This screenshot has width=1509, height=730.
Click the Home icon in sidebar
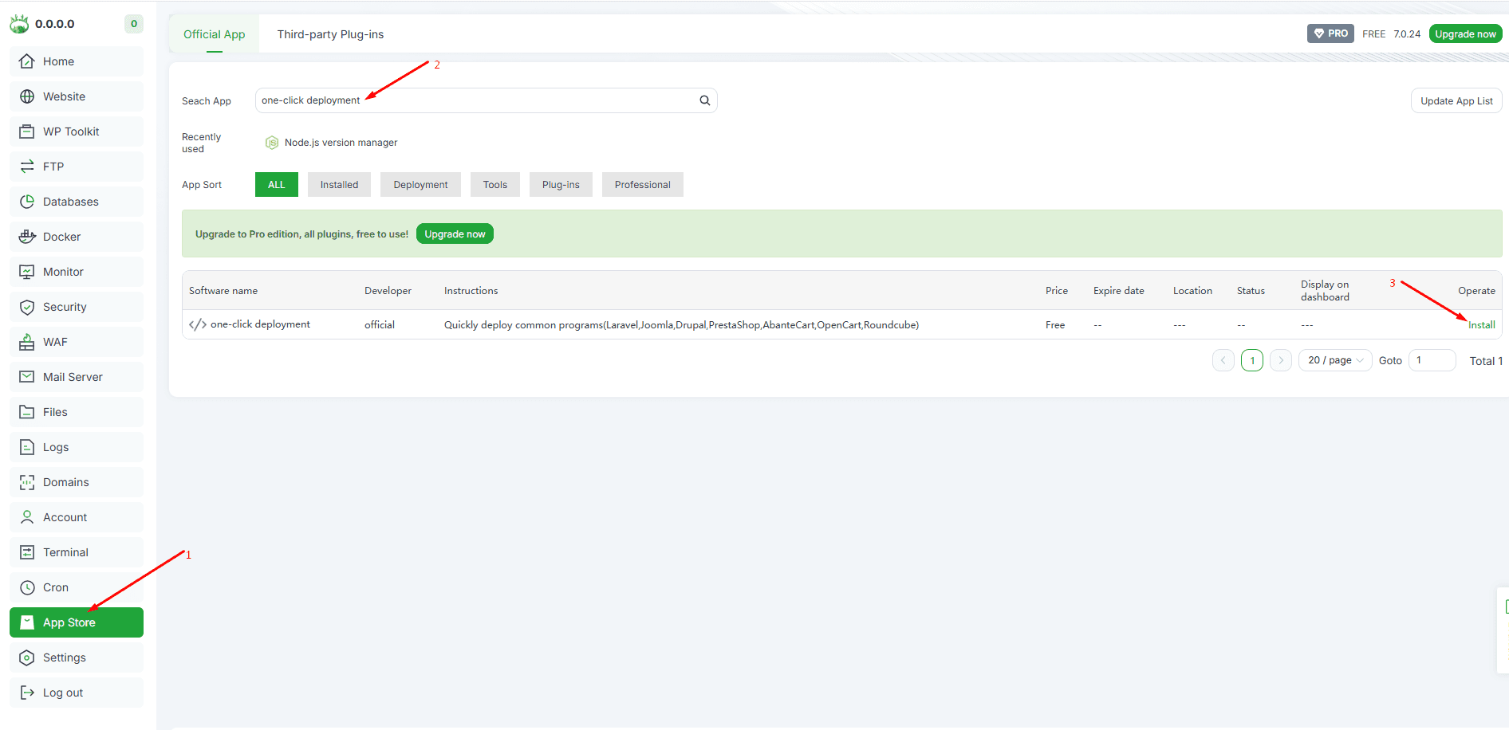click(x=27, y=61)
